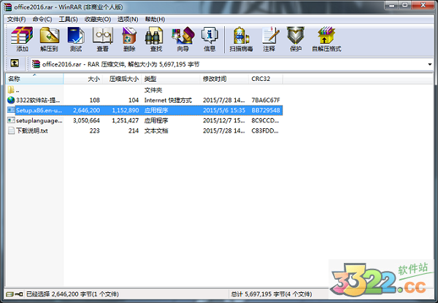Select the setuplanguage... file name

[39, 121]
